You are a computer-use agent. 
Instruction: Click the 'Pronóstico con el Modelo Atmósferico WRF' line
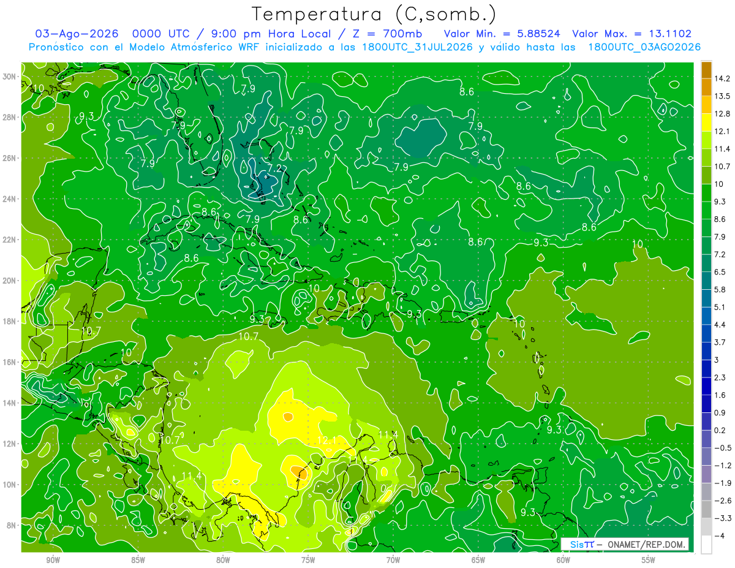(364, 47)
